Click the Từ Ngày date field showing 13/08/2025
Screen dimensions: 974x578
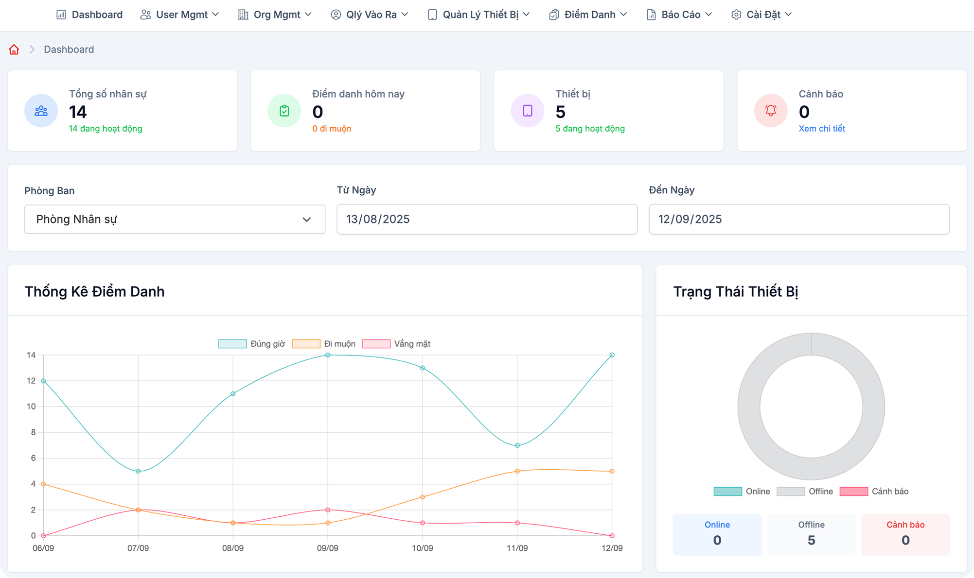click(x=486, y=219)
